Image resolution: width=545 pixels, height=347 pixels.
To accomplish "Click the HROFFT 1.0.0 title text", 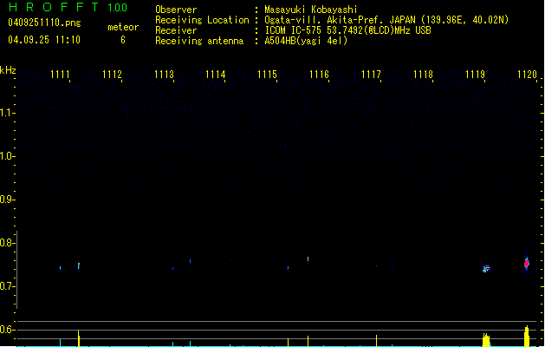I will [x=68, y=7].
